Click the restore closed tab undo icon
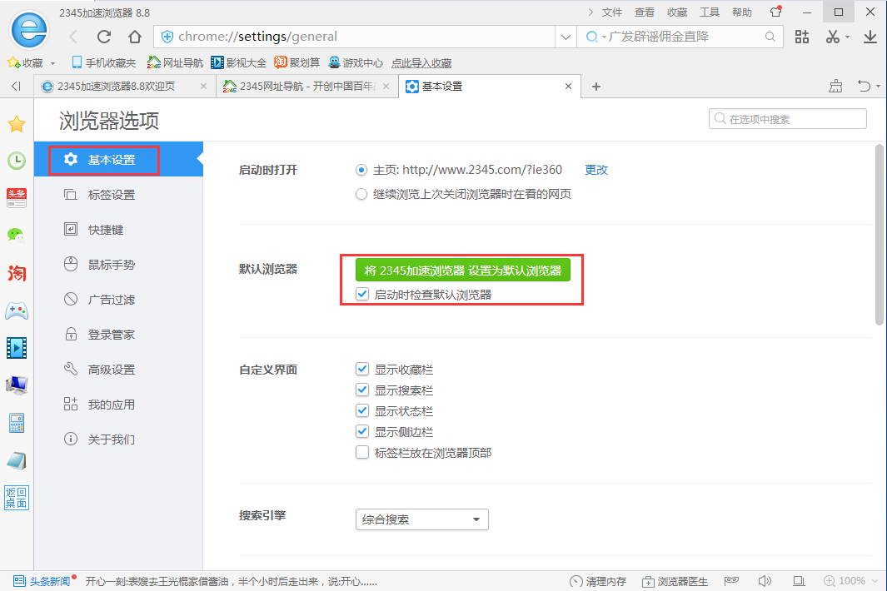This screenshot has height=591, width=887. click(x=864, y=86)
